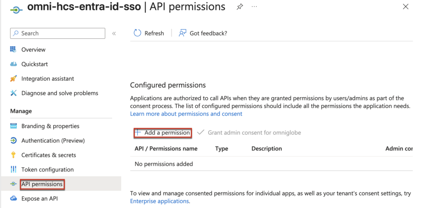Open Learn more about permissions and consent
The width and height of the screenshot is (422, 208).
(x=186, y=114)
